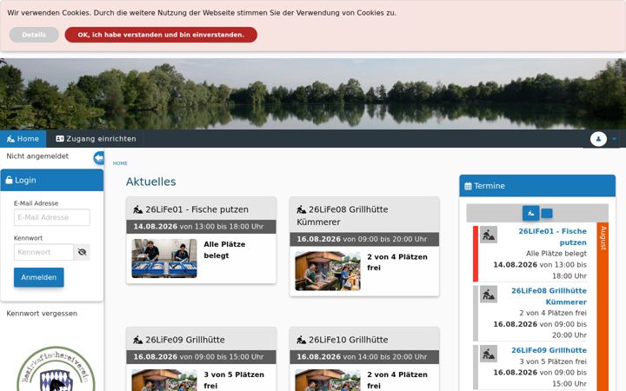The image size is (626, 391).
Task: Click the Home menu worker icon
Action: click(10, 139)
